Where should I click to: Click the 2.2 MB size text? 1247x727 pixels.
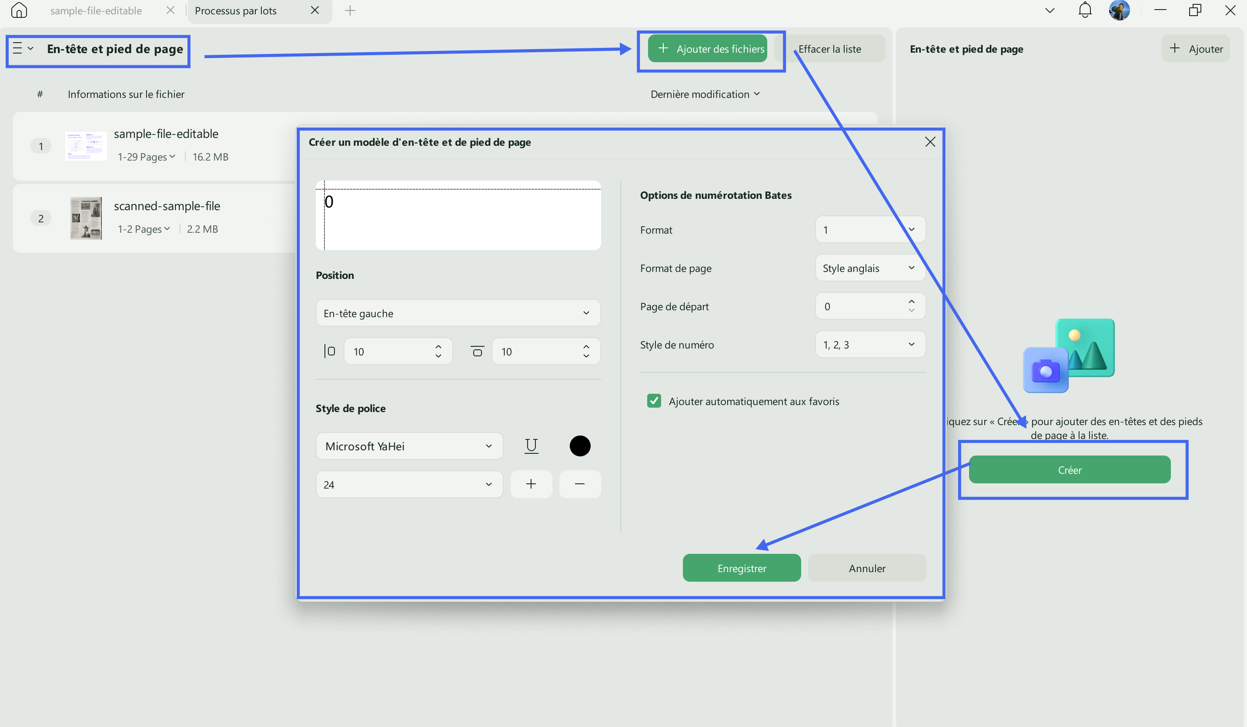(x=202, y=229)
